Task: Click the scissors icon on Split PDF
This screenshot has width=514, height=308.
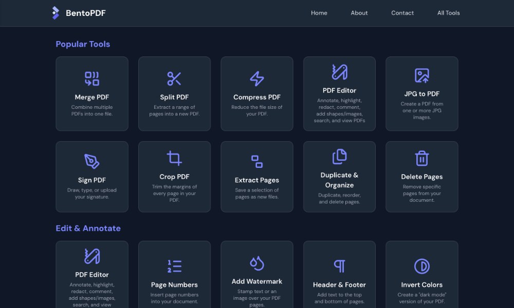Action: coord(174,79)
